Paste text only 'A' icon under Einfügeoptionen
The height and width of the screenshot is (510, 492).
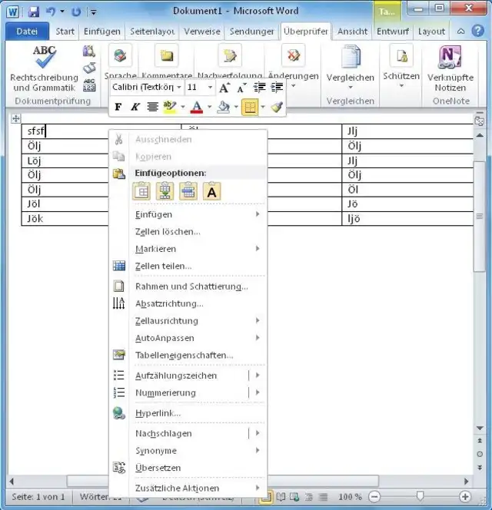211,191
